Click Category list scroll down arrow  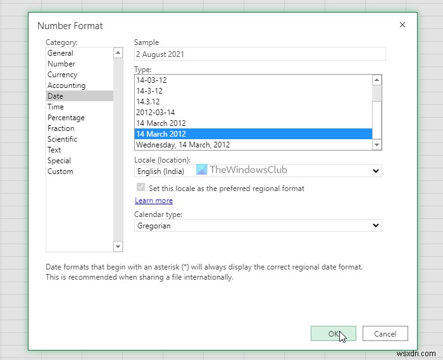(118, 247)
